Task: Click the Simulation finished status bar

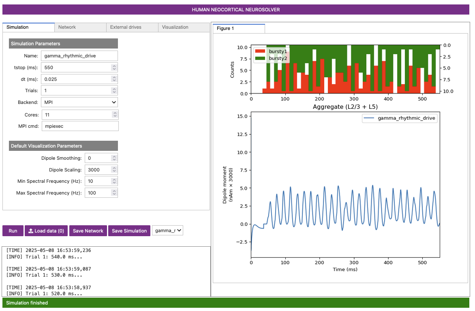Action: pos(236,303)
